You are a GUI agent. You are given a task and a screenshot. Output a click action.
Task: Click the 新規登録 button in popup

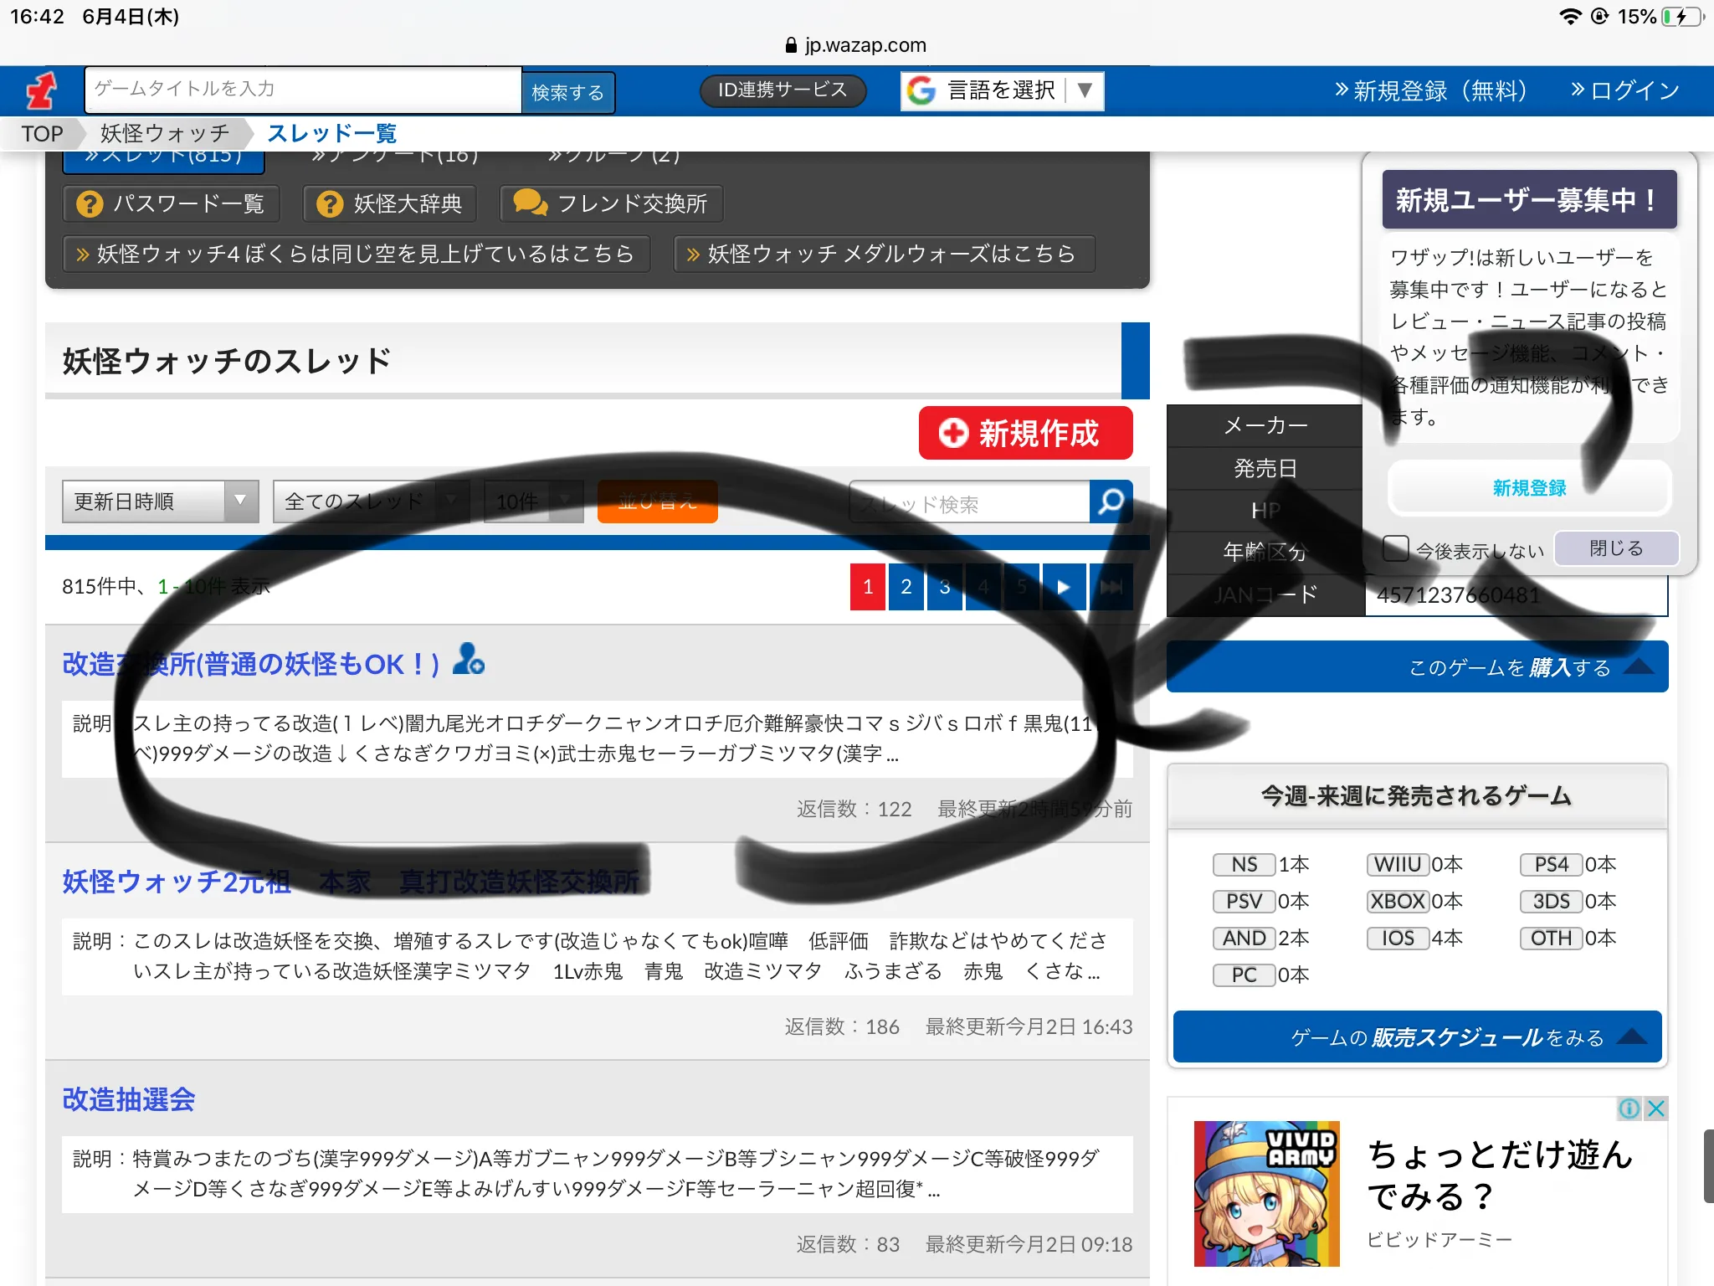pos(1529,488)
